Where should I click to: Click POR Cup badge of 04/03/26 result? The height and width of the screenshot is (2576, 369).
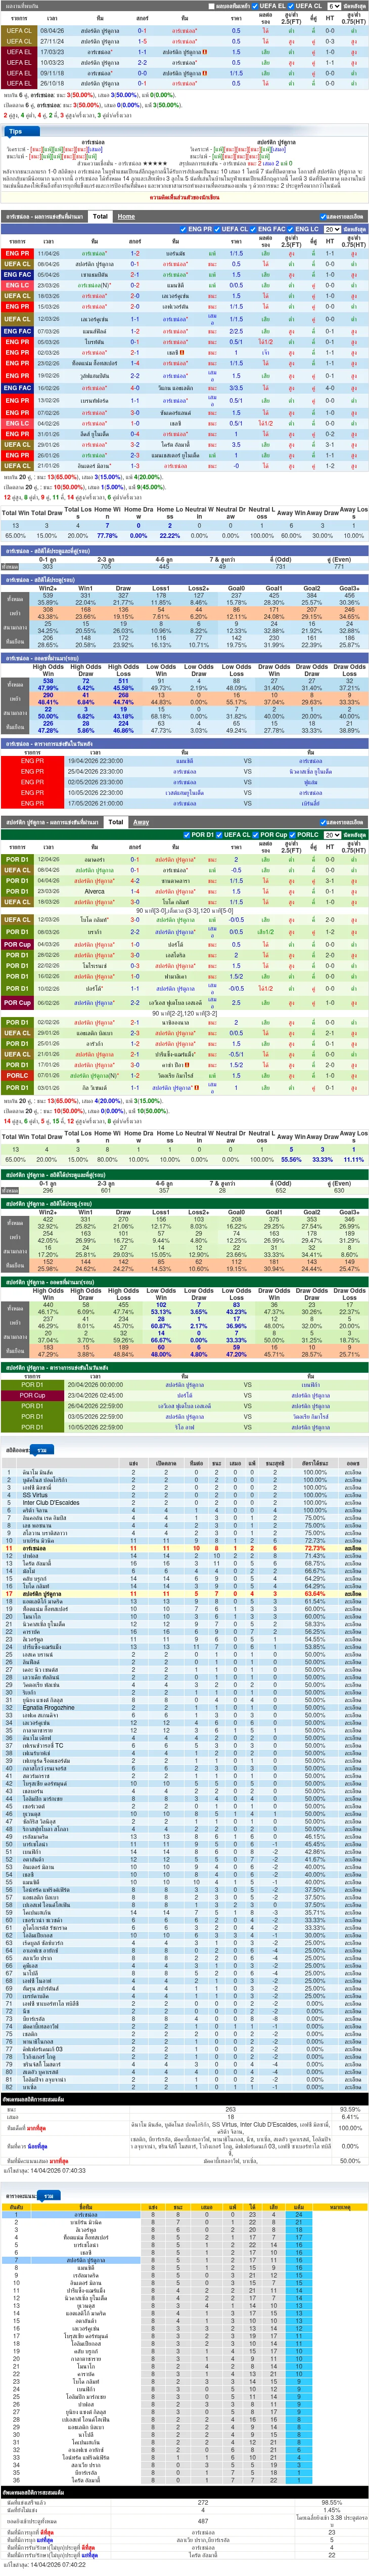click(17, 944)
